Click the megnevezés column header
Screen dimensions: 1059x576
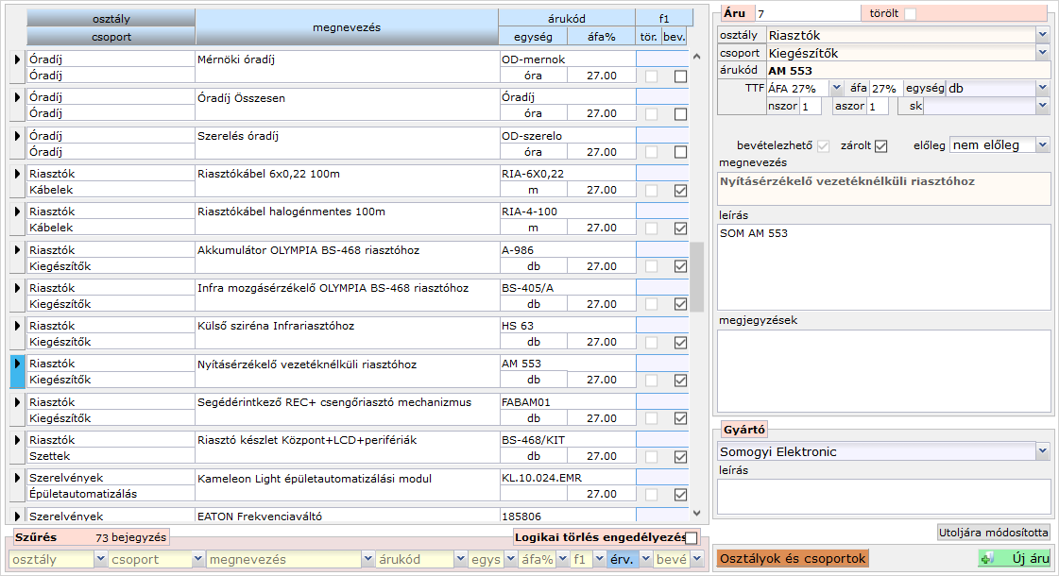pos(347,27)
